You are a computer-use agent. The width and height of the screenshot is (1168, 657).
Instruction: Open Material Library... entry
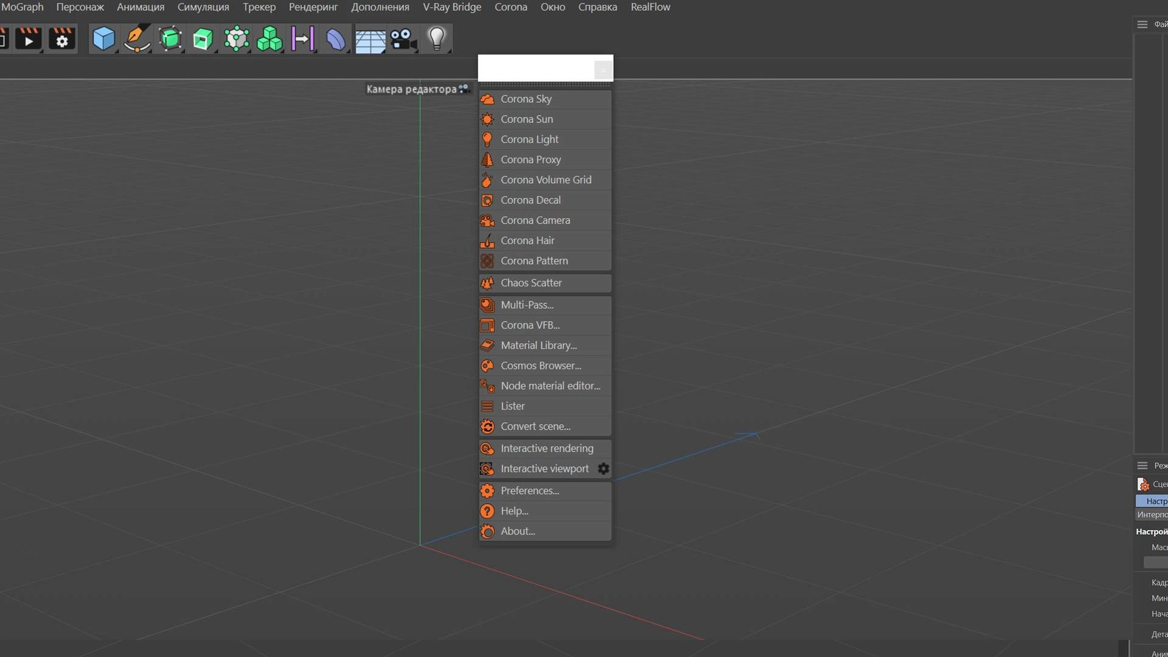coord(545,346)
